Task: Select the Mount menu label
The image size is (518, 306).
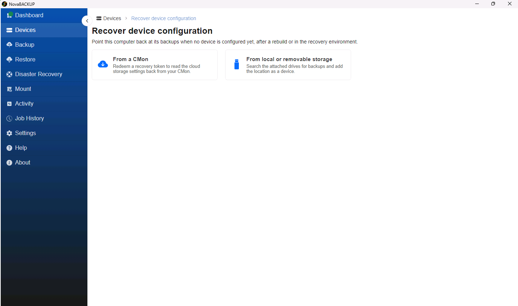Action: 23,89
